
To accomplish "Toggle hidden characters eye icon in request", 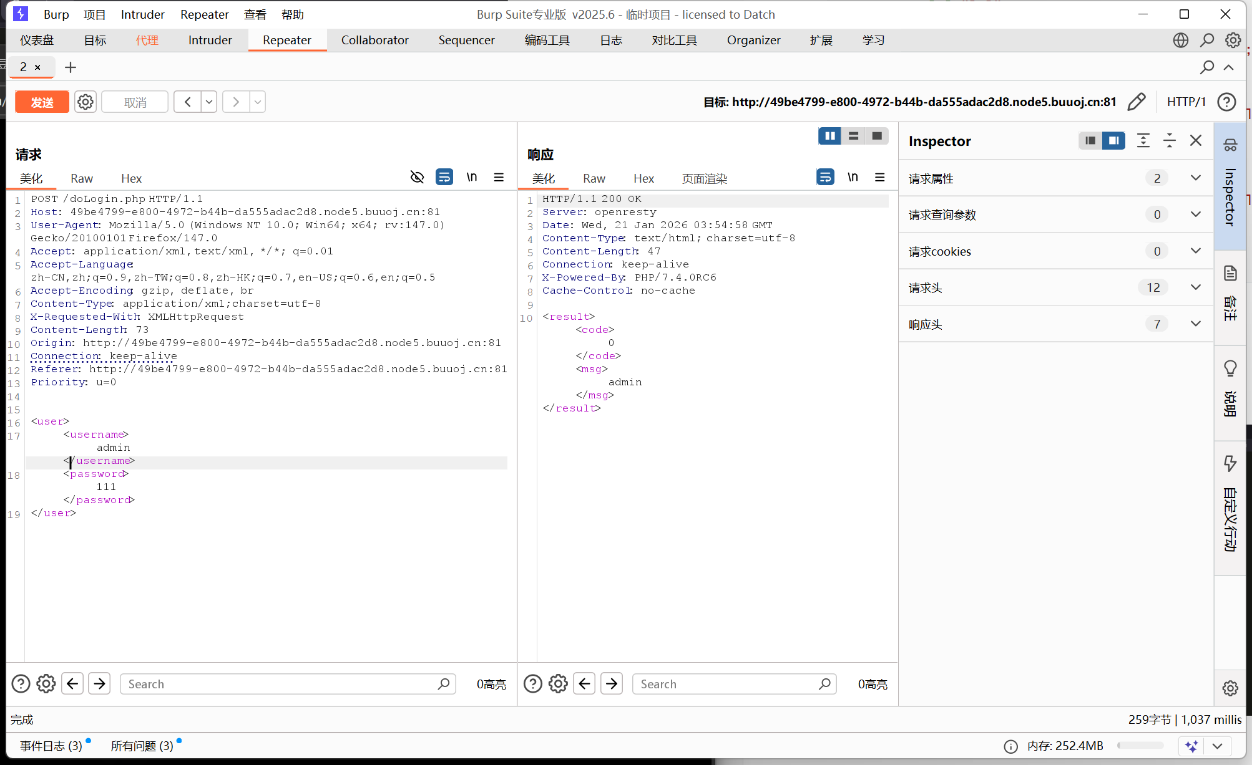I will click(x=417, y=178).
